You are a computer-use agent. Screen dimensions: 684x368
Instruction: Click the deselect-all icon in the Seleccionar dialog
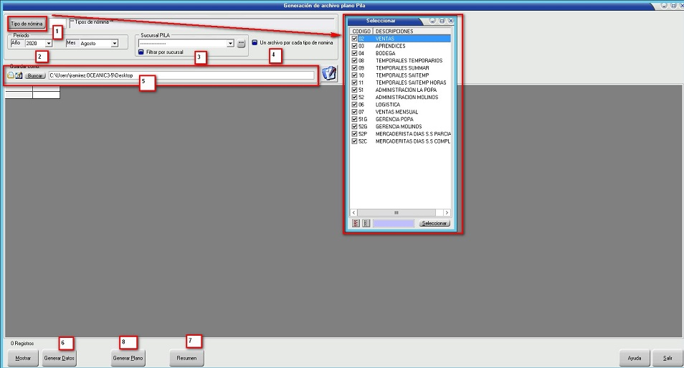pos(366,223)
